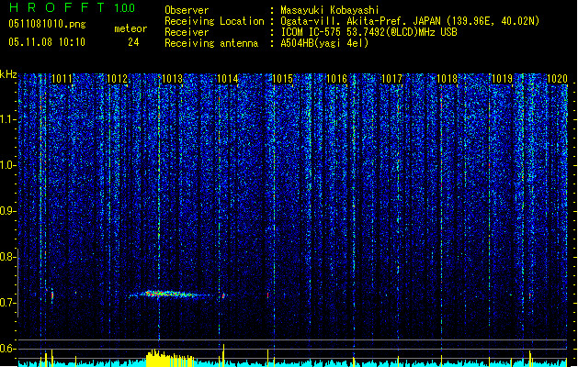
Task: Click the meteor label
Action: click(x=130, y=28)
